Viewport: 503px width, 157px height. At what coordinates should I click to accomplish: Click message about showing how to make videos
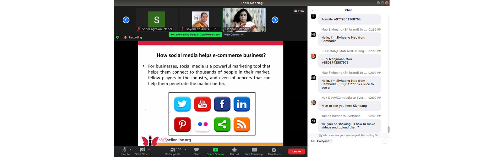[x=349, y=126]
